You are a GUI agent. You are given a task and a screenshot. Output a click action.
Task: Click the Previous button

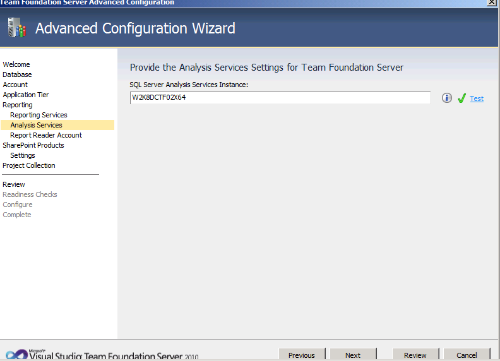(x=302, y=355)
